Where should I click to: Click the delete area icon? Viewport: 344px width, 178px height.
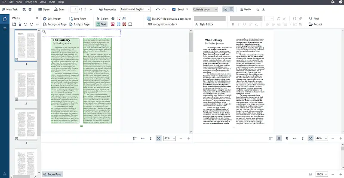point(119,18)
